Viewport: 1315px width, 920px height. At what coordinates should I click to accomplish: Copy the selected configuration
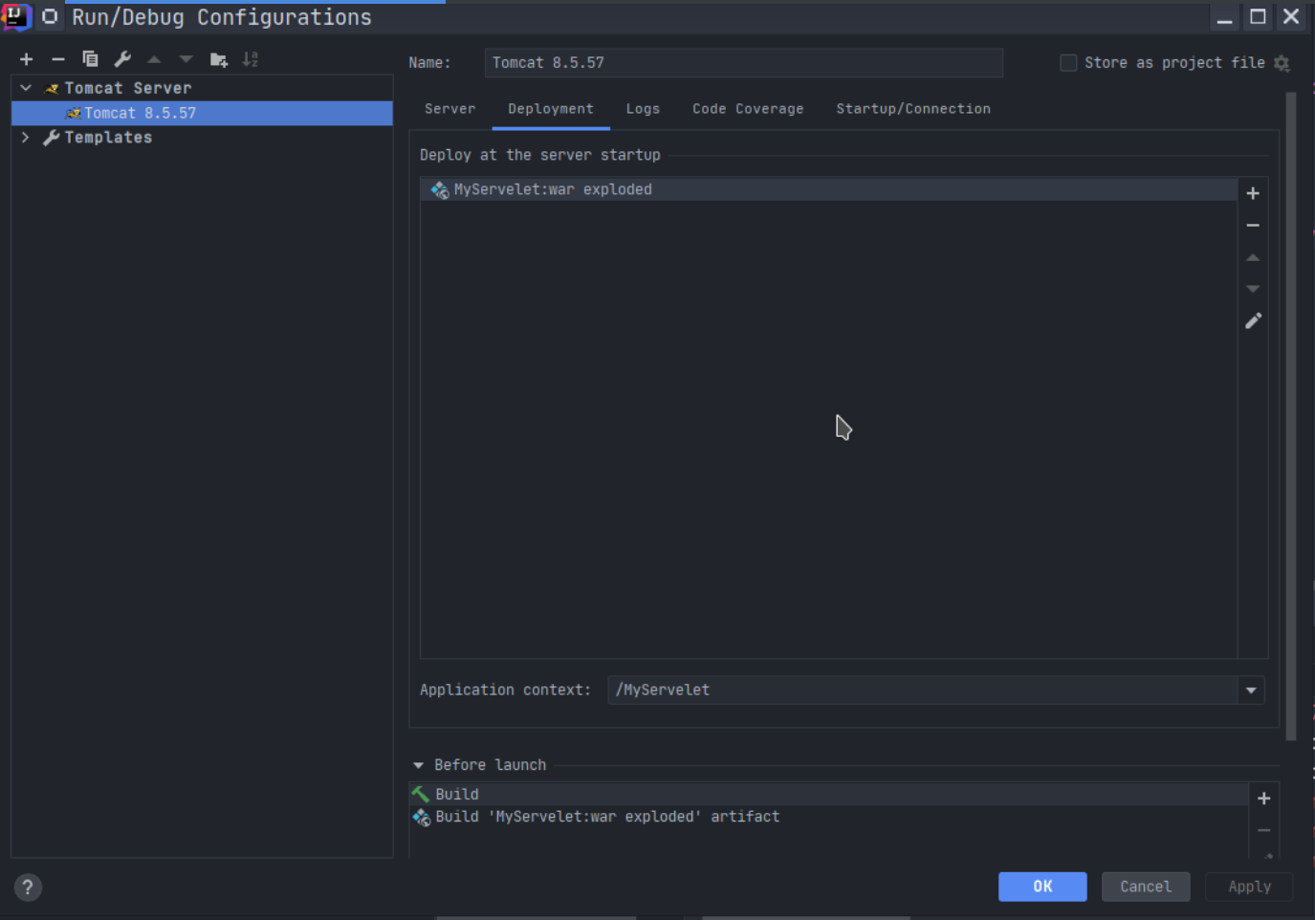(90, 59)
